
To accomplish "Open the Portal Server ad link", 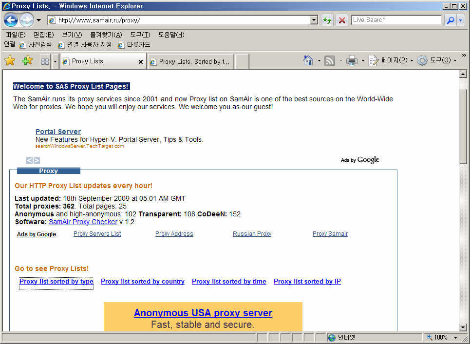I will tap(58, 132).
